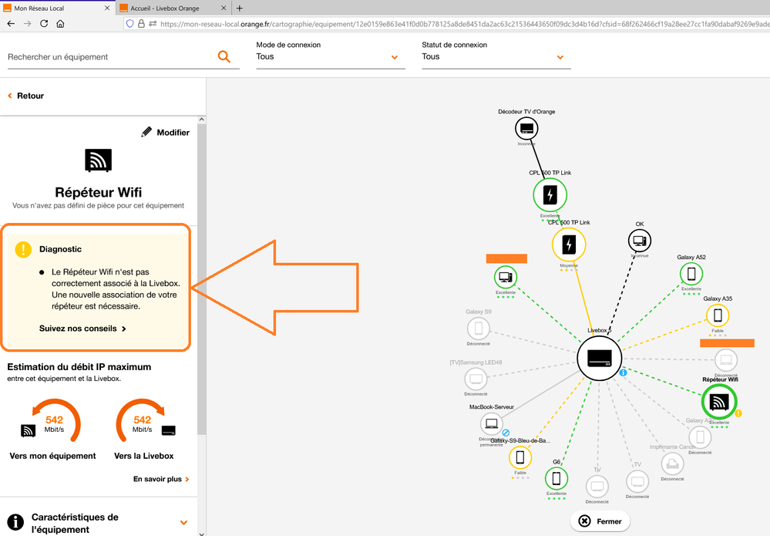Type in Rechercher un équipement field
Viewport: 770px width, 536px height.
click(x=108, y=57)
